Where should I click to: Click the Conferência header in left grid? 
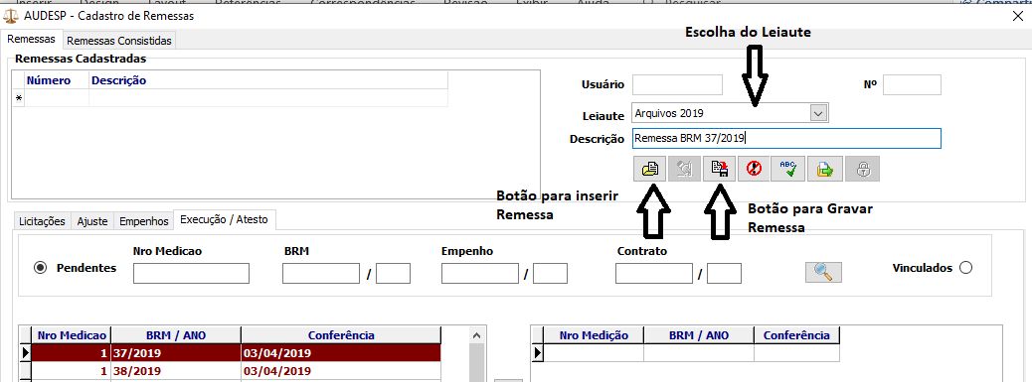[x=341, y=335]
